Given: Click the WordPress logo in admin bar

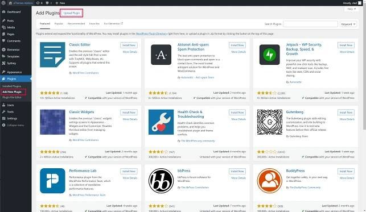Looking at the screenshot, I should point(3,3).
